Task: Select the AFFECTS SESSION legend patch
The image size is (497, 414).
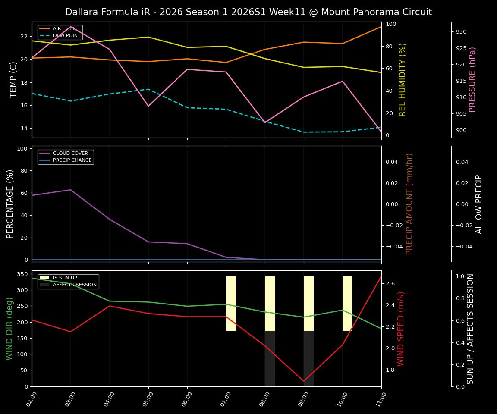Action: 45,285
